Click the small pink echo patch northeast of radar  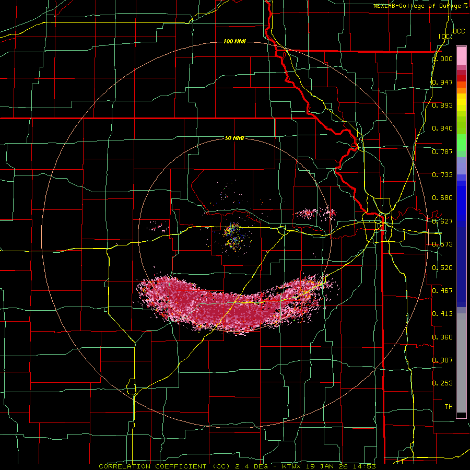[x=315, y=214]
